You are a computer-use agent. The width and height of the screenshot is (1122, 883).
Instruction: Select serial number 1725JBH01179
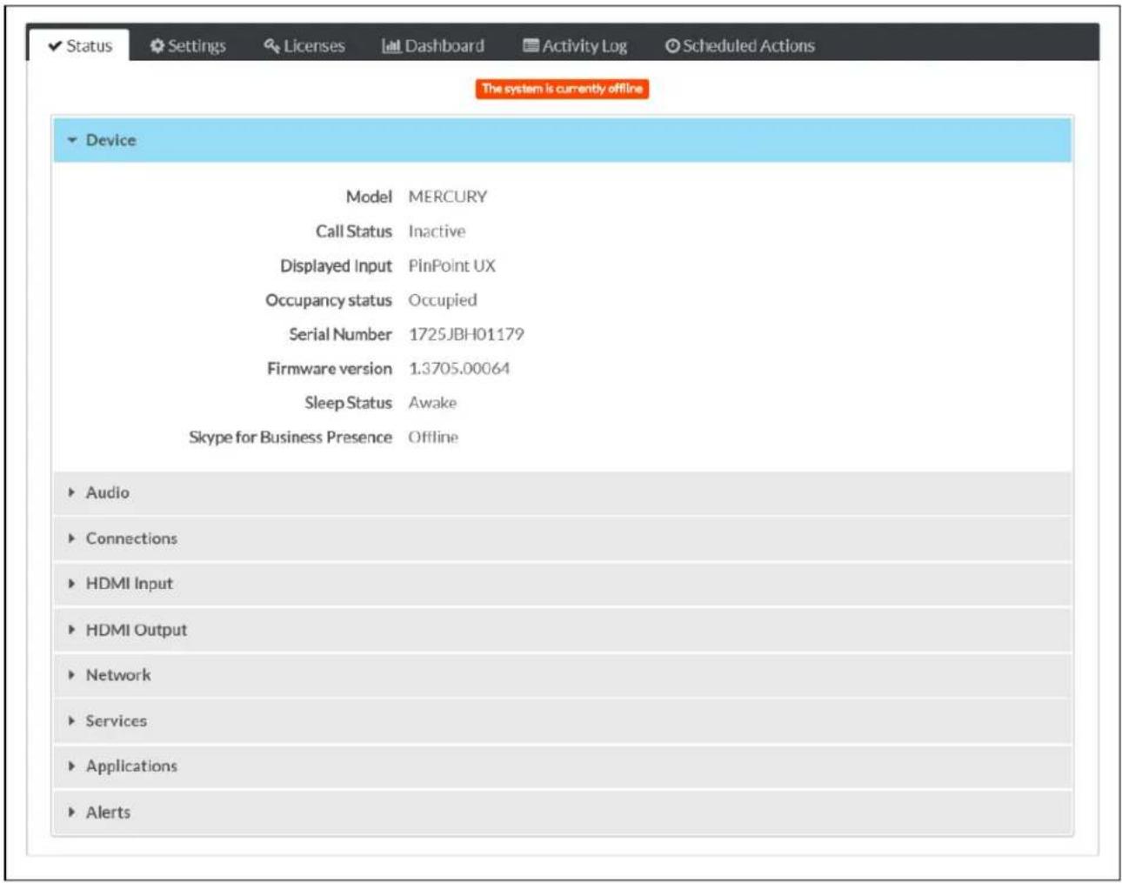tap(466, 334)
